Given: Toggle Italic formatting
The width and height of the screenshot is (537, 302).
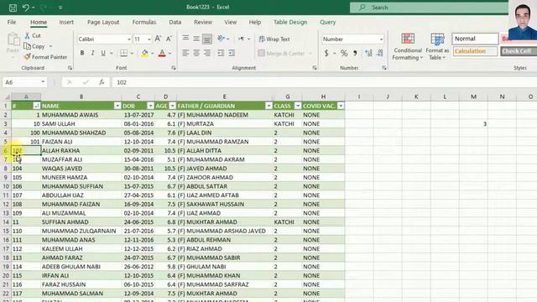Looking at the screenshot, I should coord(92,53).
